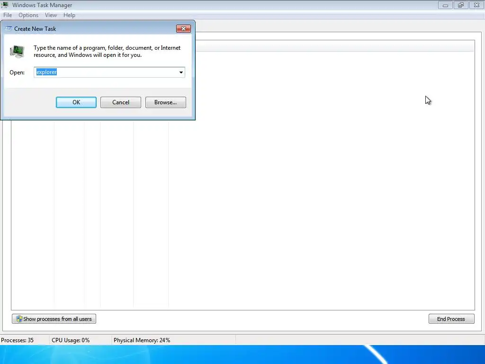Close the Create New Task dialog
Screen dimensions: 485x364
(x=183, y=29)
